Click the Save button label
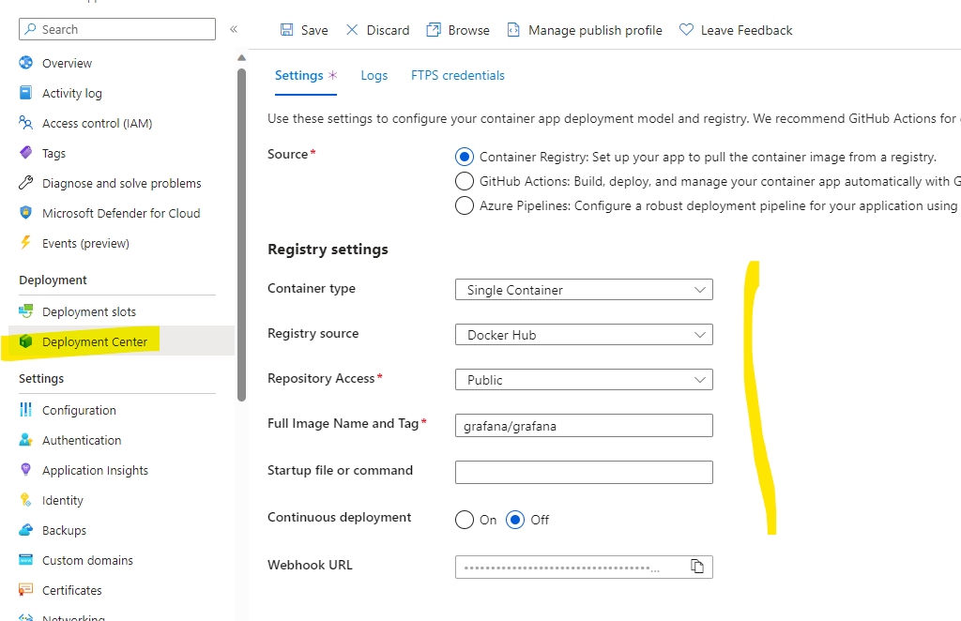The height and width of the screenshot is (621, 961). [x=314, y=30]
